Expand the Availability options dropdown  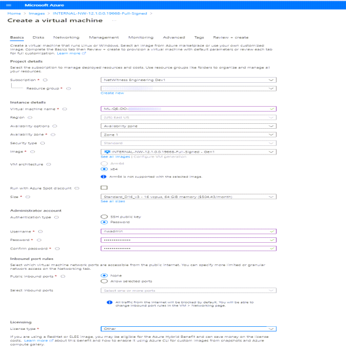[189, 126]
